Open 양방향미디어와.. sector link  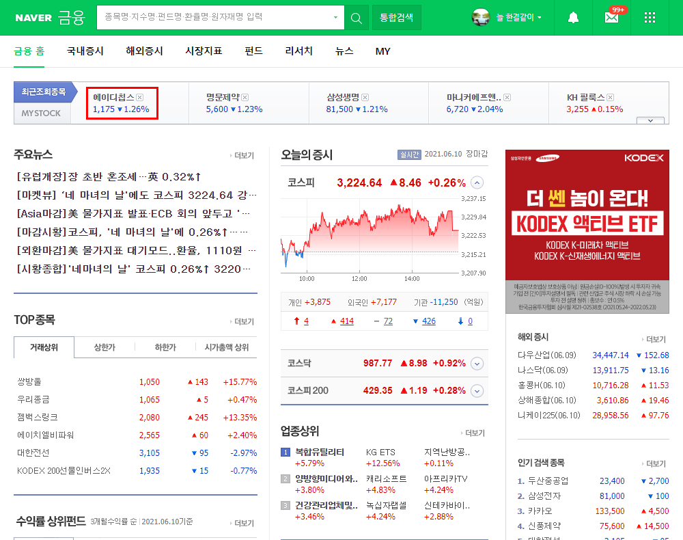[x=326, y=478]
